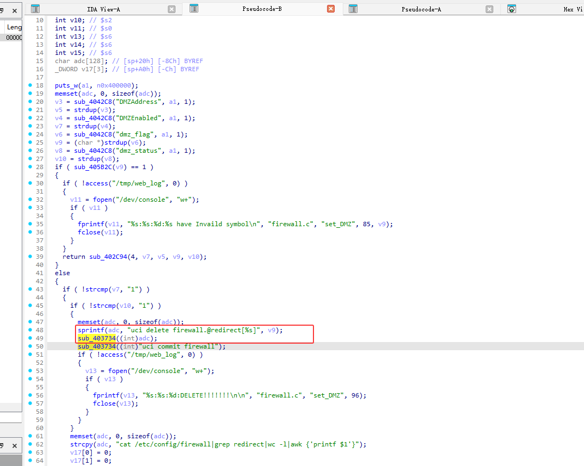584x466 pixels.
Task: Select the 00000 row in left panel
Action: [14, 38]
